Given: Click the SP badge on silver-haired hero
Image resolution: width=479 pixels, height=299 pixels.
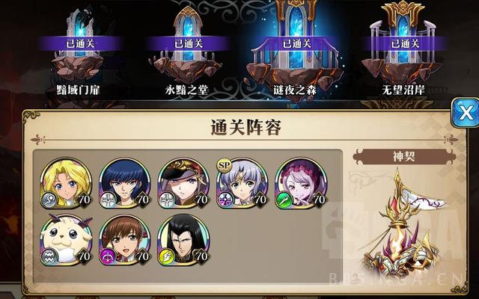Looking at the screenshot, I should coord(224,166).
